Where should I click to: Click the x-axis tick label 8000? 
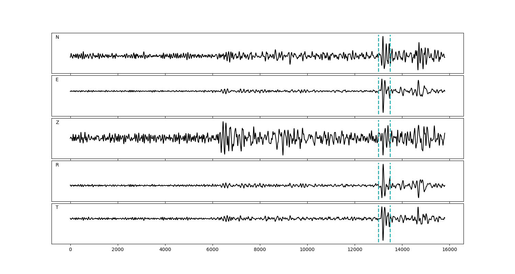(260, 250)
